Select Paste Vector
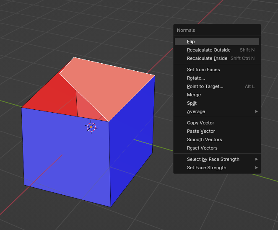Image resolution: width=278 pixels, height=230 pixels. tap(217, 131)
